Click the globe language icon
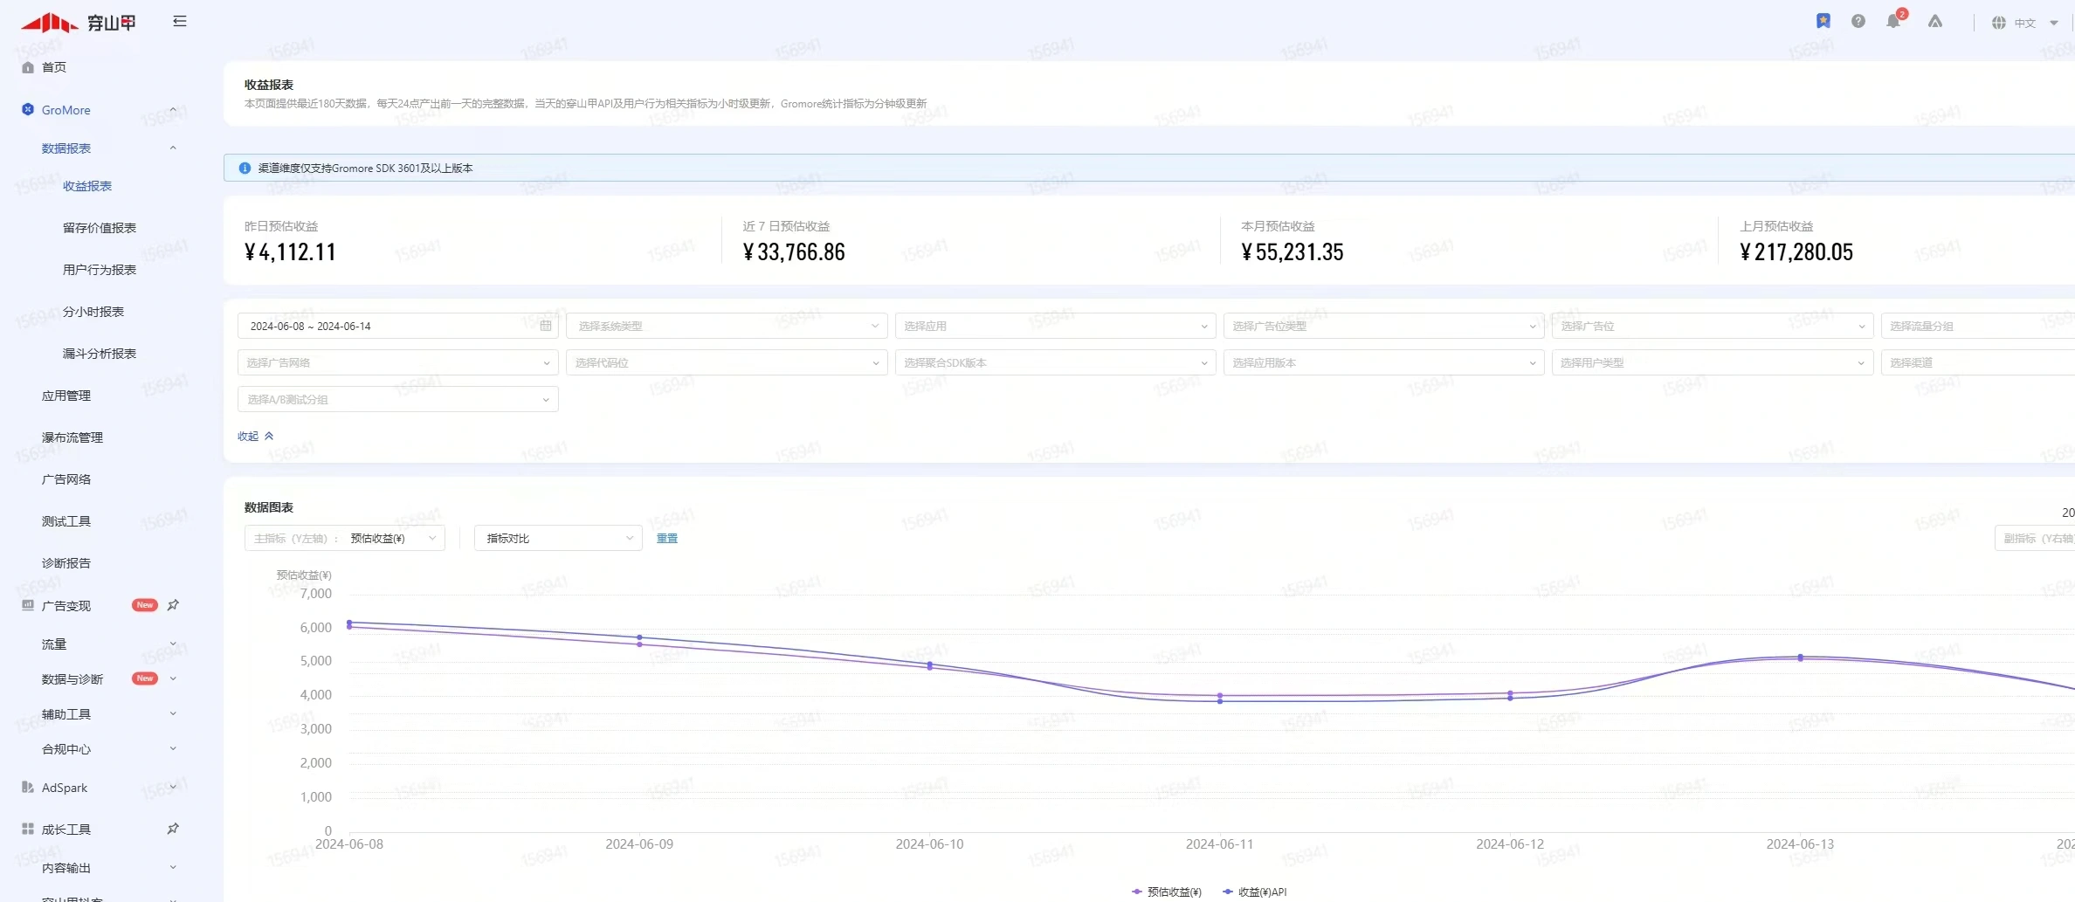Viewport: 2075px width, 902px height. click(x=1998, y=23)
